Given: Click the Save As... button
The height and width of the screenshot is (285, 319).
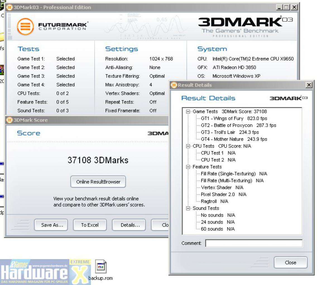Looking at the screenshot, I should [51, 225].
